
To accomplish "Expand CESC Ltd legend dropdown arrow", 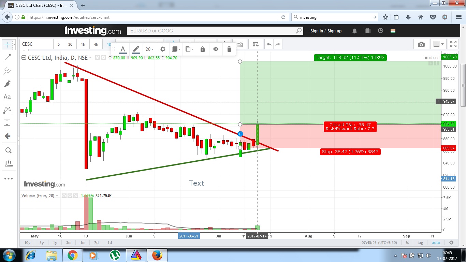I will click(x=91, y=58).
